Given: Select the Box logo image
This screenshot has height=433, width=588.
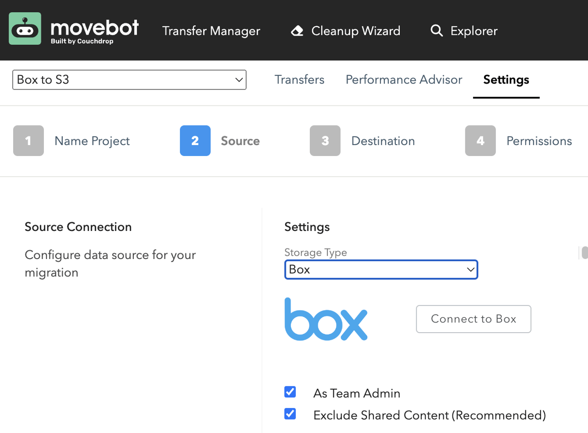Looking at the screenshot, I should (x=326, y=319).
